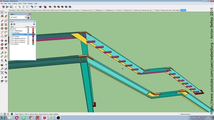The image size is (214, 120).
Task: Activate the Orbit camera tool
Action: pos(2,65)
